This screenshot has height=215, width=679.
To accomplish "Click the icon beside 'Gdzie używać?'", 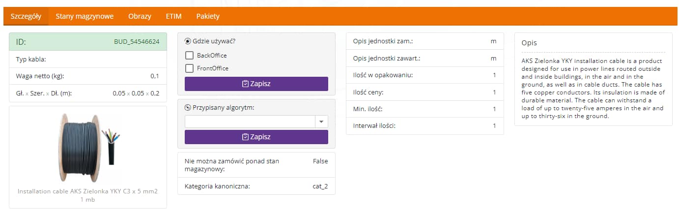I will point(188,41).
